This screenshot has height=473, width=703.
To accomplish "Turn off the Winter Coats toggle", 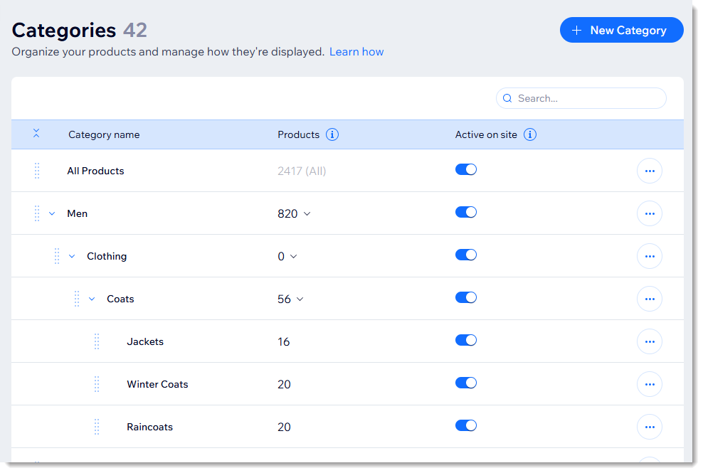I will click(466, 383).
